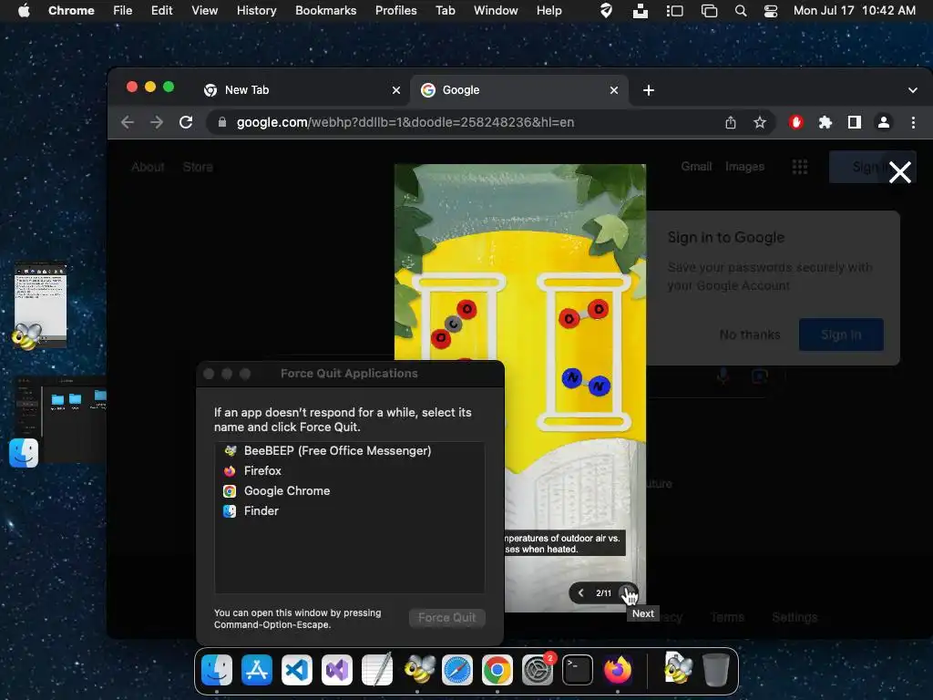Viewport: 933px width, 700px height.
Task: Click the Force Quit button
Action: point(446,618)
